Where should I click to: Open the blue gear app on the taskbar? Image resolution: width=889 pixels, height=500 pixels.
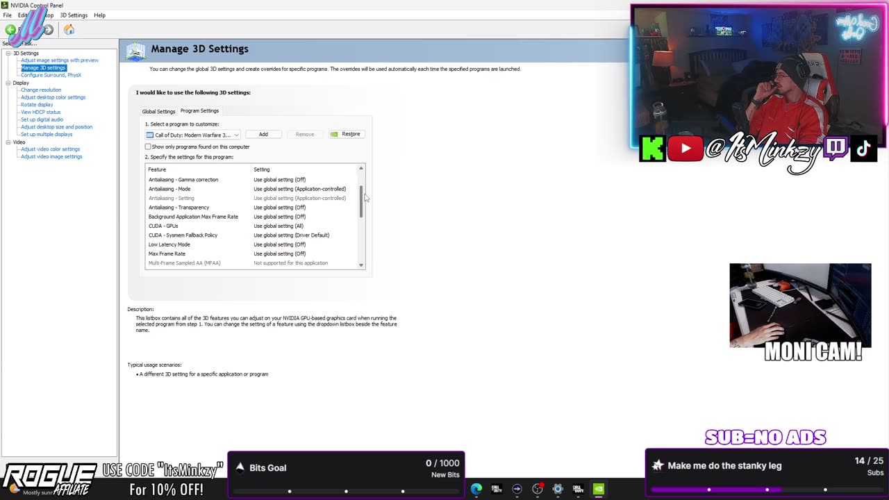(x=558, y=489)
